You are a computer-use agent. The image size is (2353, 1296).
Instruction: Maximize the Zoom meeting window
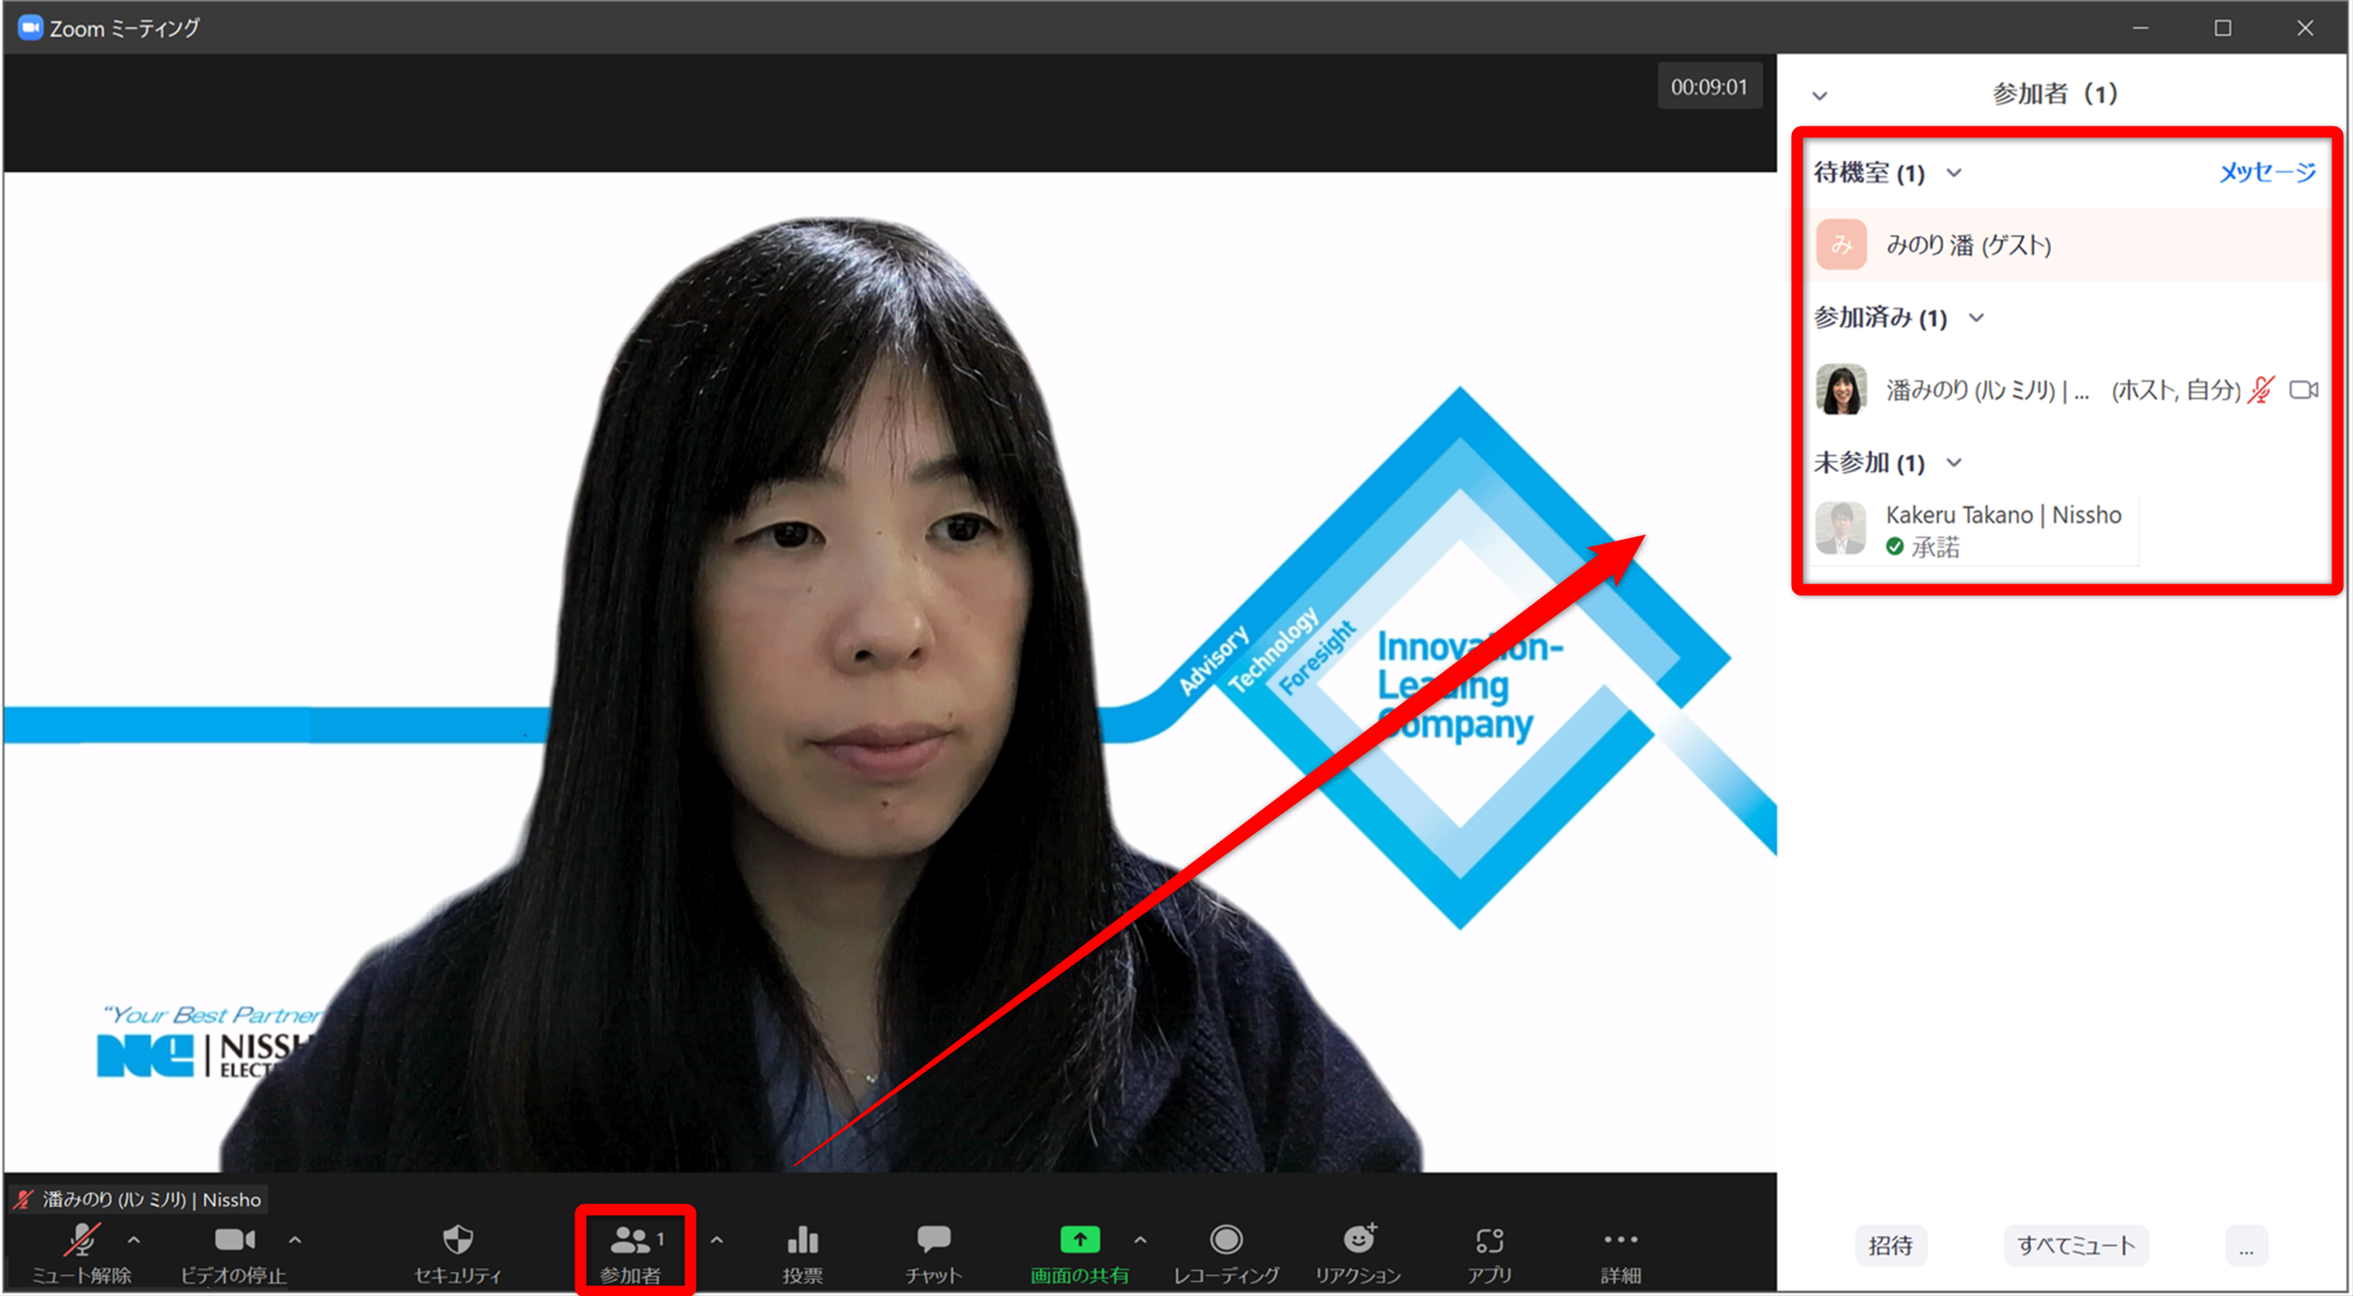tap(2222, 28)
